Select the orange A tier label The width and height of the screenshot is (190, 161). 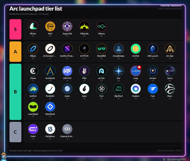(x=15, y=52)
